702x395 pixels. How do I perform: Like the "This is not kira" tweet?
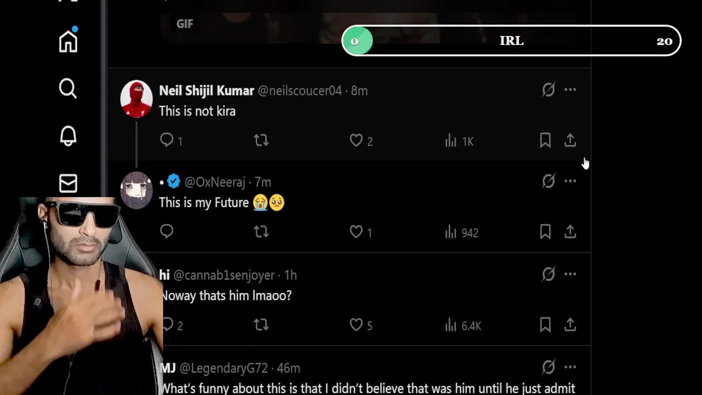(x=356, y=140)
